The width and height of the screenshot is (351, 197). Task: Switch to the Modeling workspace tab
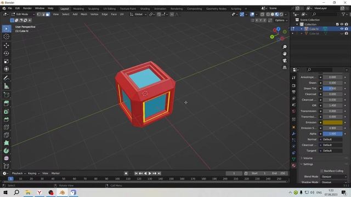tap(78, 9)
